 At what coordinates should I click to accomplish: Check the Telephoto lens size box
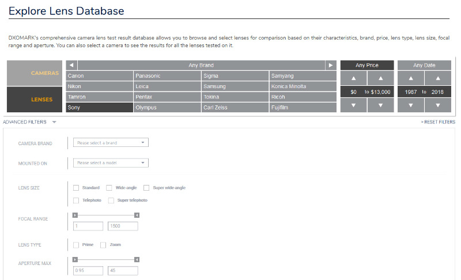(x=76, y=200)
